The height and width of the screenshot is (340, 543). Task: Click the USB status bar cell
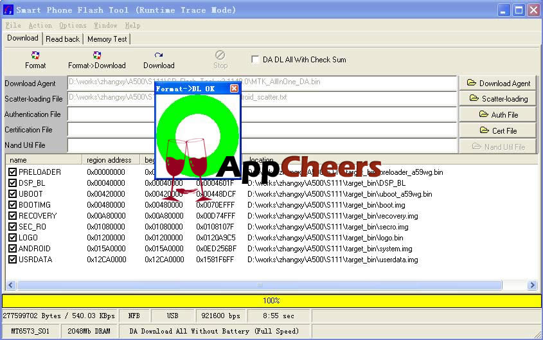172,316
